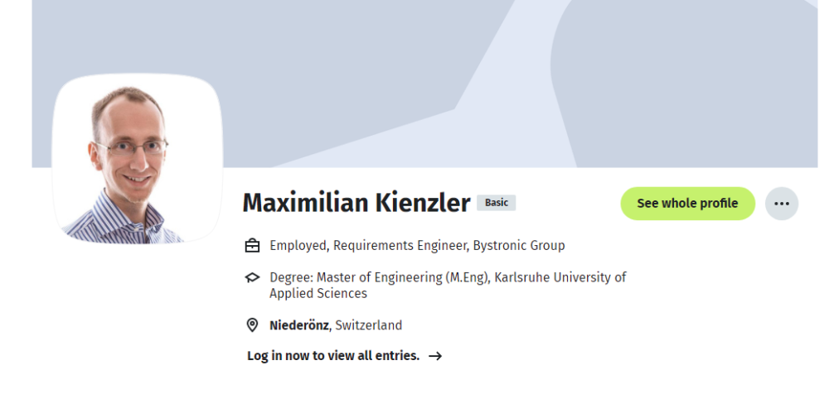829x404 pixels.
Task: Click the Karlsruhe University text
Action: (560, 278)
